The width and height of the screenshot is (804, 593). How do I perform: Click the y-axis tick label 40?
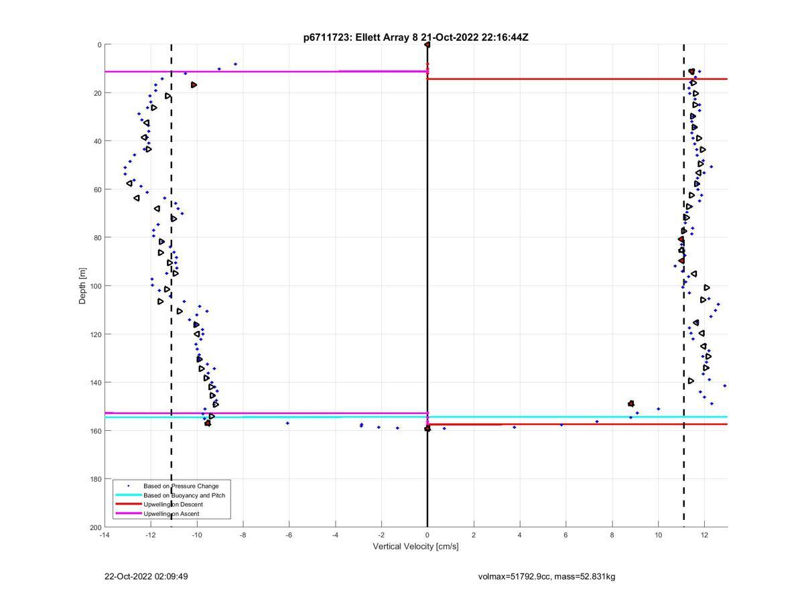point(97,141)
